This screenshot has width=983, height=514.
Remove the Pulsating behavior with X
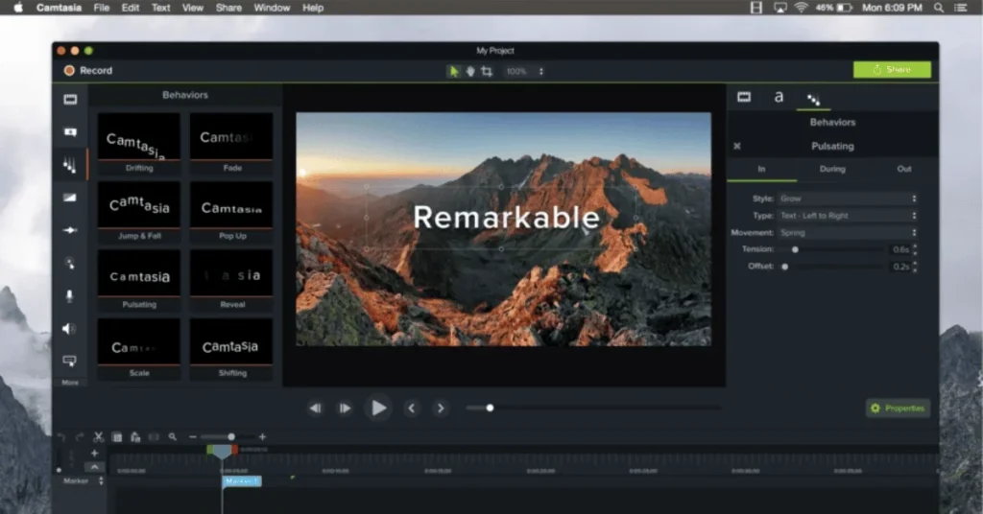737,146
